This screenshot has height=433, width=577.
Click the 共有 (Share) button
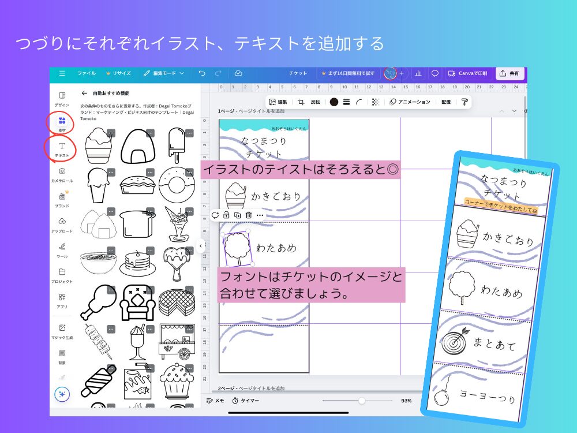(x=509, y=73)
